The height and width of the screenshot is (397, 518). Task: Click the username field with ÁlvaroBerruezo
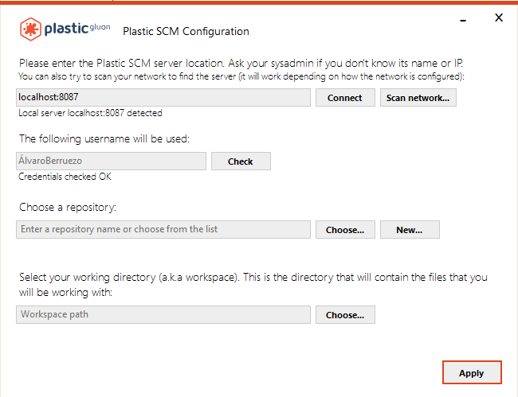coord(111,161)
